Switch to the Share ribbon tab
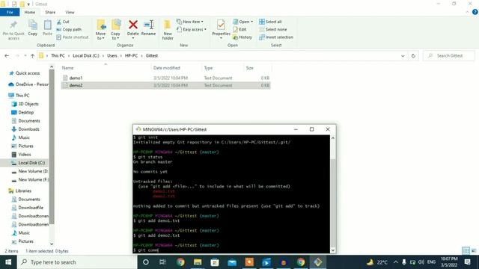This screenshot has height=269, width=479. 50,12
